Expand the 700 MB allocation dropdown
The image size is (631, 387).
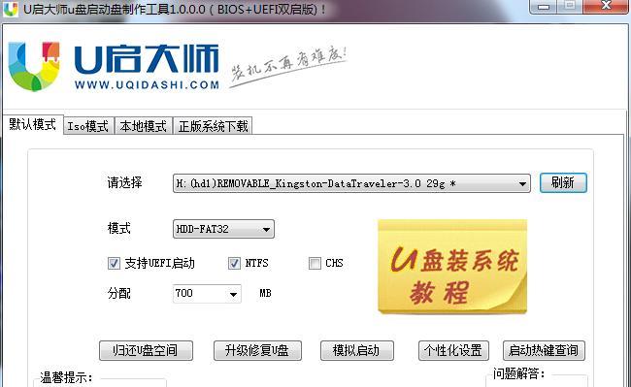coord(233,294)
